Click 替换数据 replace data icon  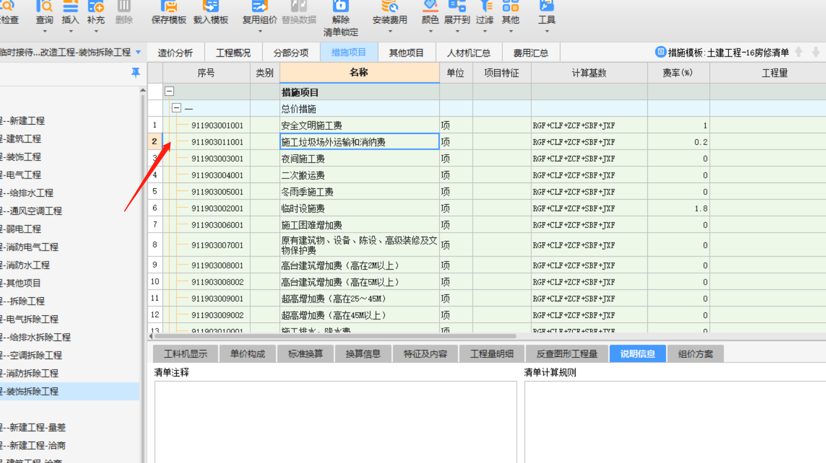click(299, 7)
